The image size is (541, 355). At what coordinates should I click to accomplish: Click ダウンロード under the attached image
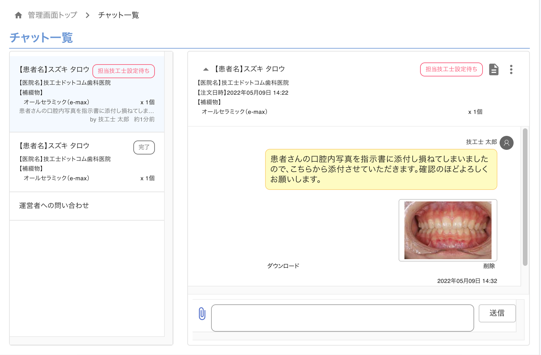pos(283,266)
